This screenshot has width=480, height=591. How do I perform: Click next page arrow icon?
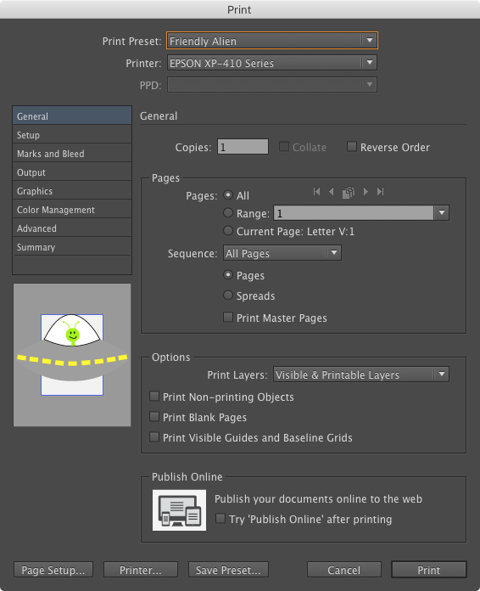[366, 191]
